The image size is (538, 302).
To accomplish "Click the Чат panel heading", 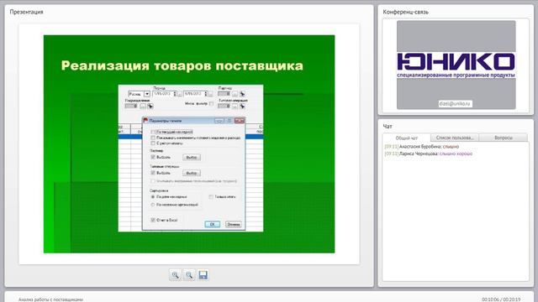I will pos(388,127).
